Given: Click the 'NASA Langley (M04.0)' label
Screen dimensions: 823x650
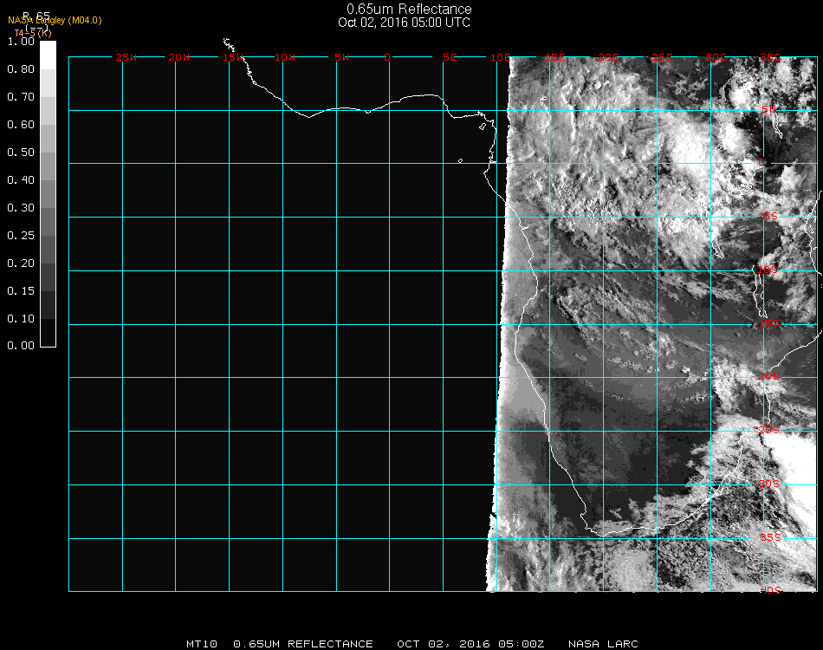Looking at the screenshot, I should 55,21.
